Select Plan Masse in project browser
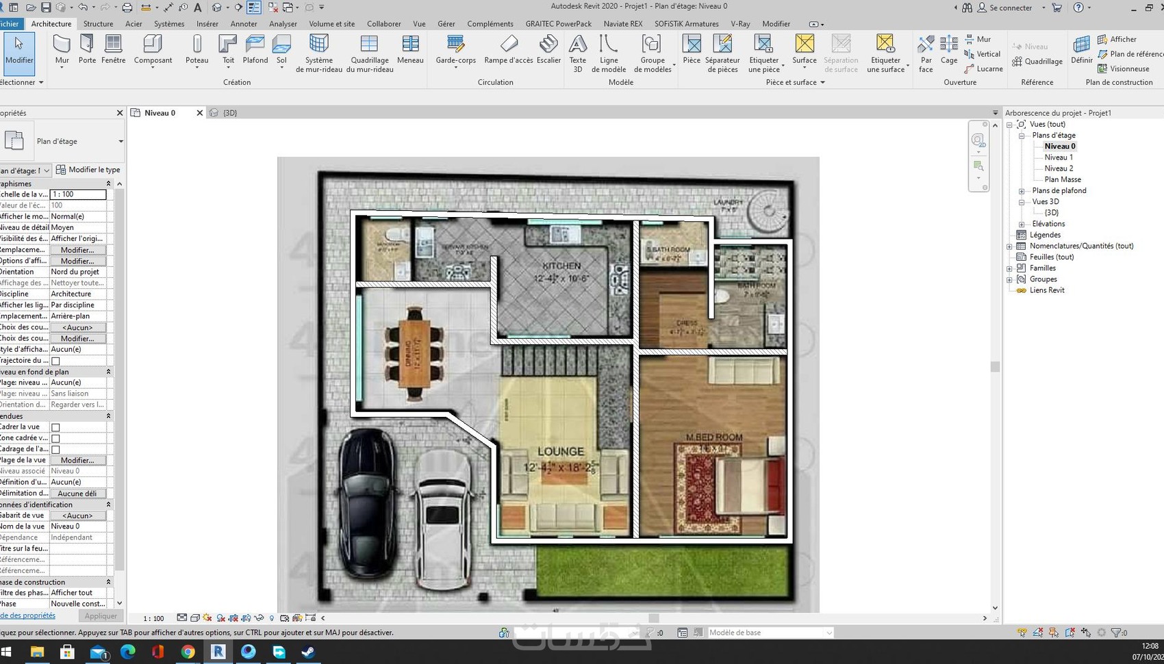The image size is (1164, 664). pyautogui.click(x=1063, y=179)
